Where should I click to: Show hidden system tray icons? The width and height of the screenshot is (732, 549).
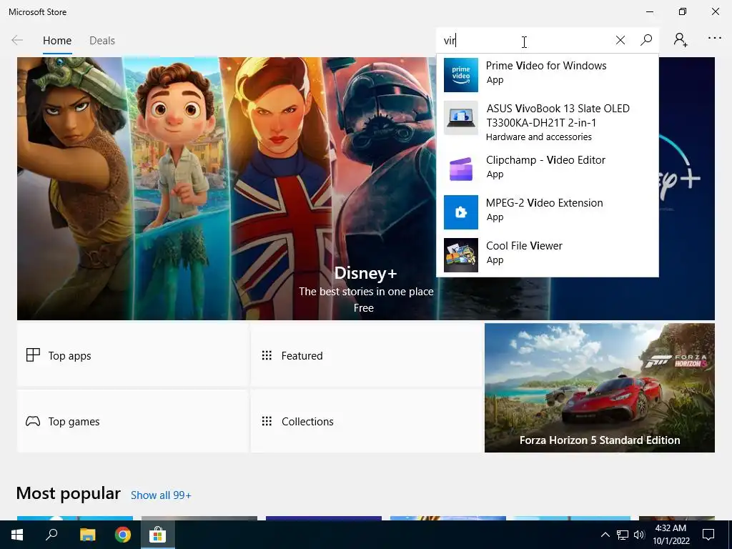click(x=605, y=535)
